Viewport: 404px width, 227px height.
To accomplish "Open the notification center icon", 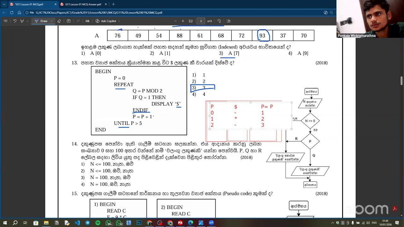I will pyautogui.click(x=397, y=223).
